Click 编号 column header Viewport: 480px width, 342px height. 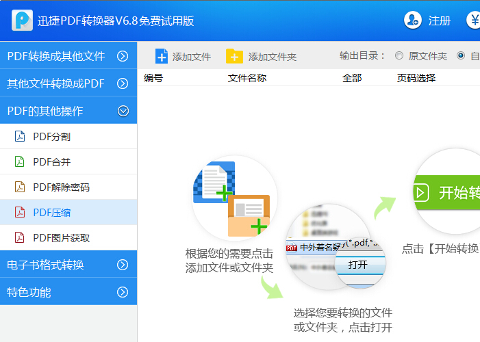(x=153, y=78)
